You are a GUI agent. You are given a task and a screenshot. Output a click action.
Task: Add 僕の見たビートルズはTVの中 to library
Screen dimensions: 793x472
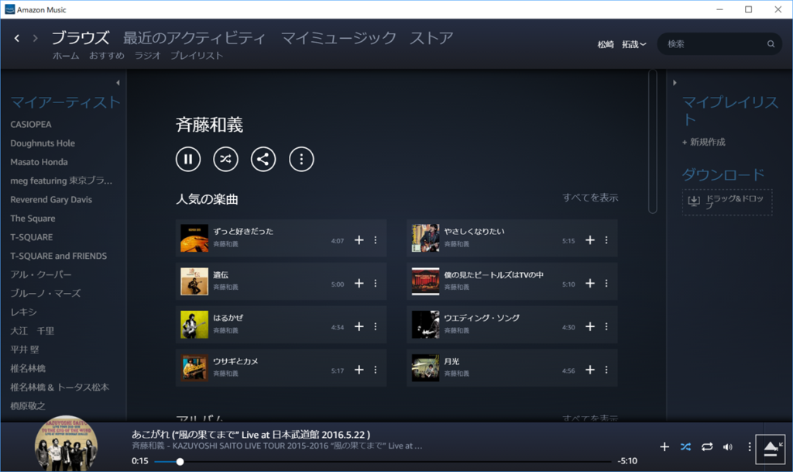(590, 284)
